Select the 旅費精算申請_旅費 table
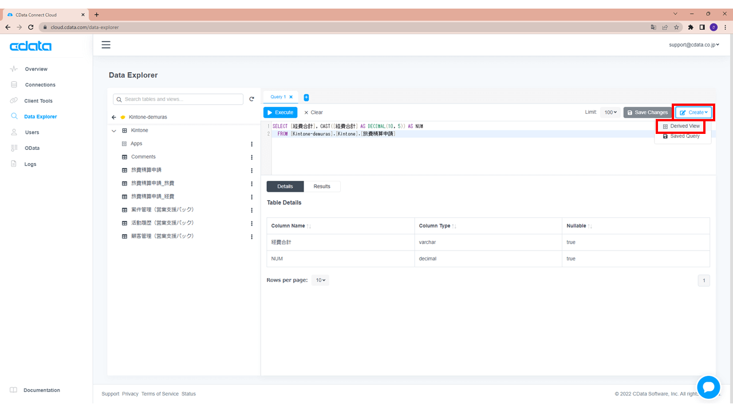The height and width of the screenshot is (412, 733). pos(153,184)
